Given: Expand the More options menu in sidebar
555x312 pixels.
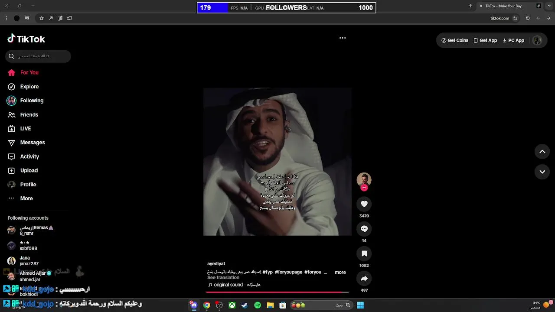Looking at the screenshot, I should click(x=26, y=198).
